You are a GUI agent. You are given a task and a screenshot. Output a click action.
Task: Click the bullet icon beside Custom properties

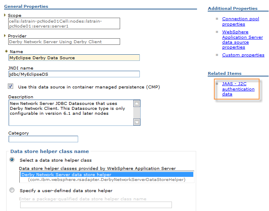click(x=218, y=55)
